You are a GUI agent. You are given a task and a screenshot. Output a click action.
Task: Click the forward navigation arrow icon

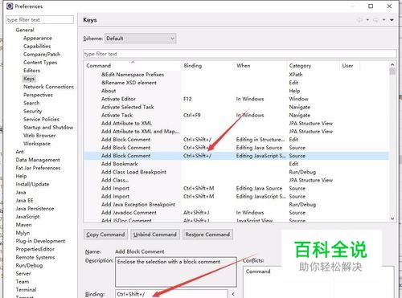[x=376, y=20]
